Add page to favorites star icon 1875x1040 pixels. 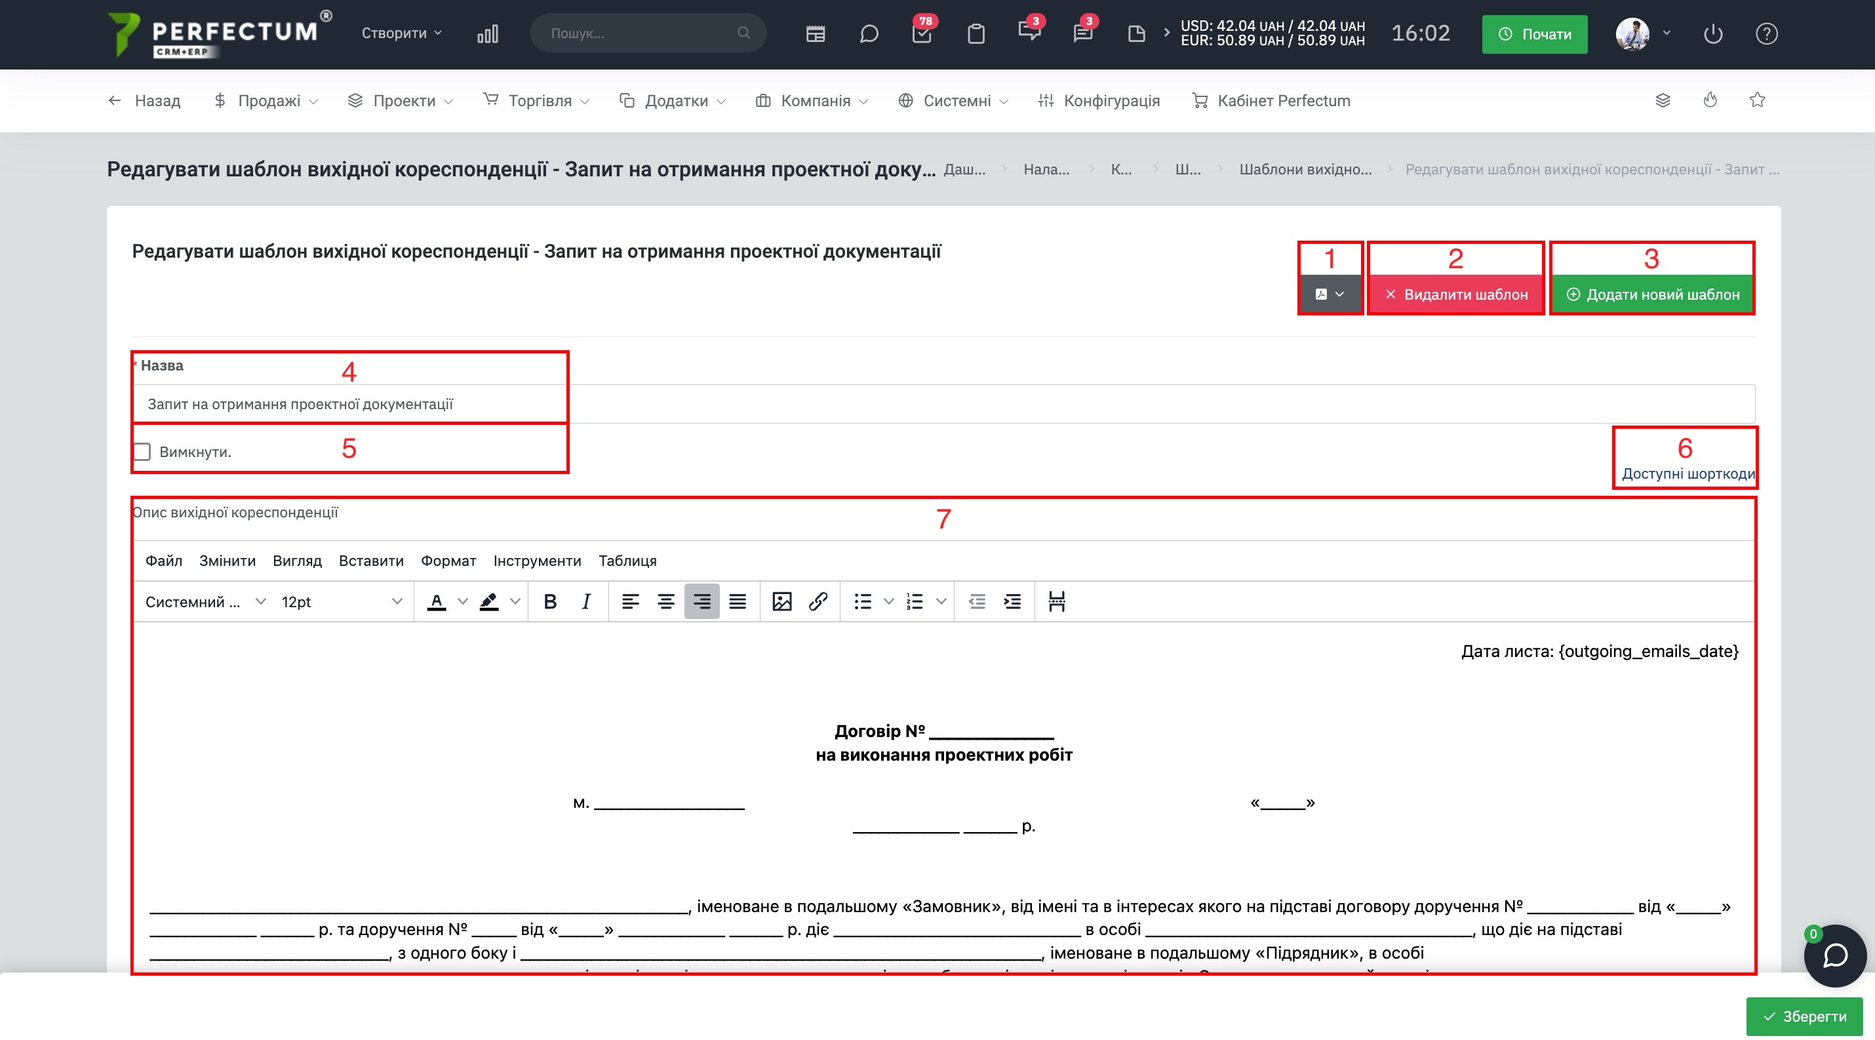pyautogui.click(x=1757, y=100)
